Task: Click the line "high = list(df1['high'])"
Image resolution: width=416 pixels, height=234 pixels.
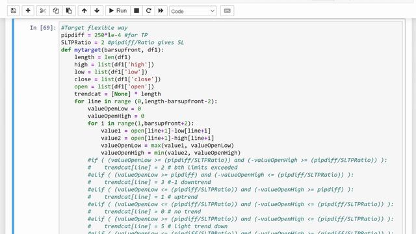Action: click(x=114, y=64)
